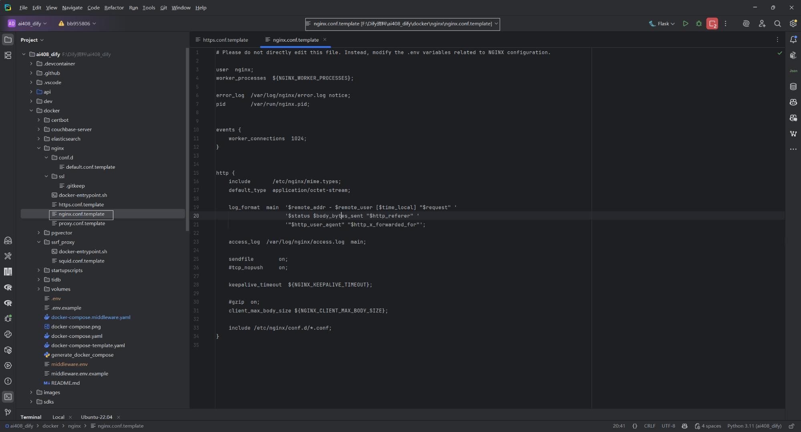Image resolution: width=801 pixels, height=432 pixels.
Task: Expand the pgvector folder
Action: coord(39,233)
